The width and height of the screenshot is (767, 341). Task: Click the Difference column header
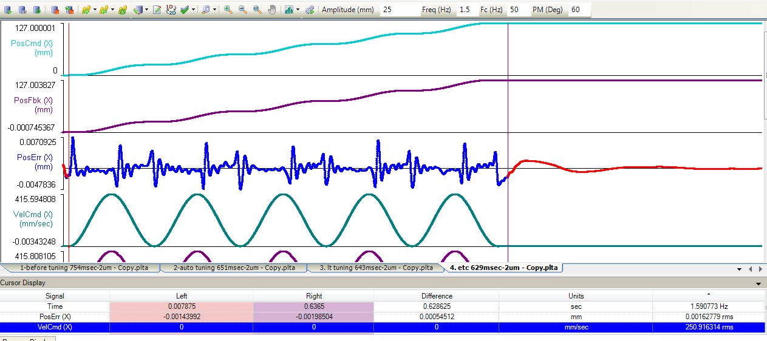(x=437, y=296)
